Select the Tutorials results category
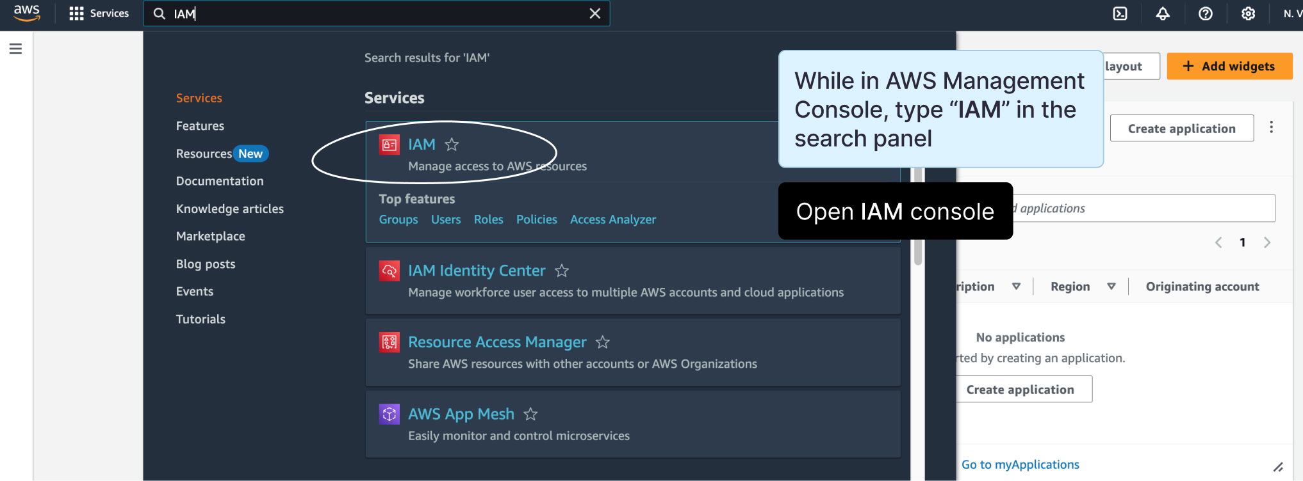 (201, 319)
